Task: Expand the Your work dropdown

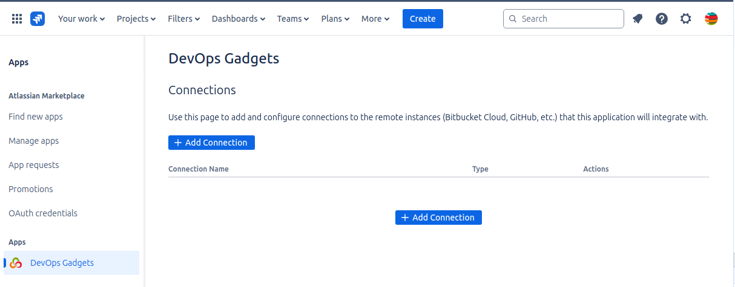Action: (x=81, y=19)
